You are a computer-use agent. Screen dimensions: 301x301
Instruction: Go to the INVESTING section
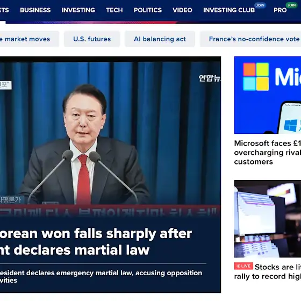[78, 10]
